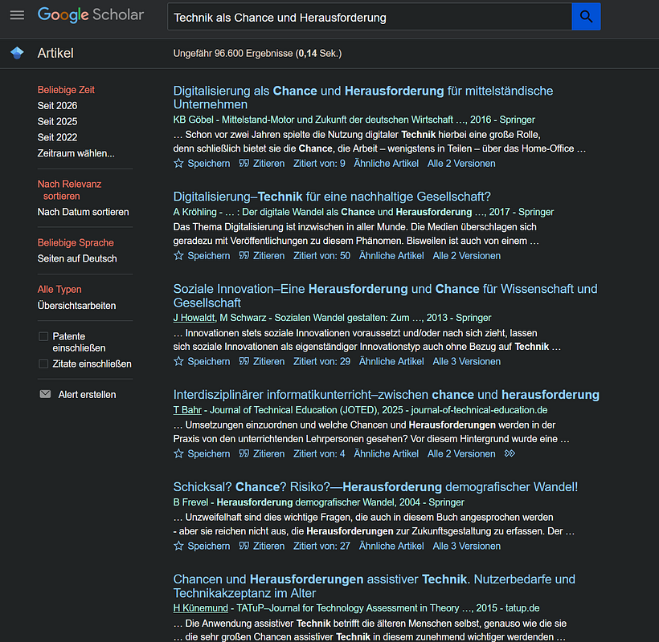The image size is (659, 642).
Task: Open 'Schicksal? Chance? Risiko?' article title
Action: [375, 486]
